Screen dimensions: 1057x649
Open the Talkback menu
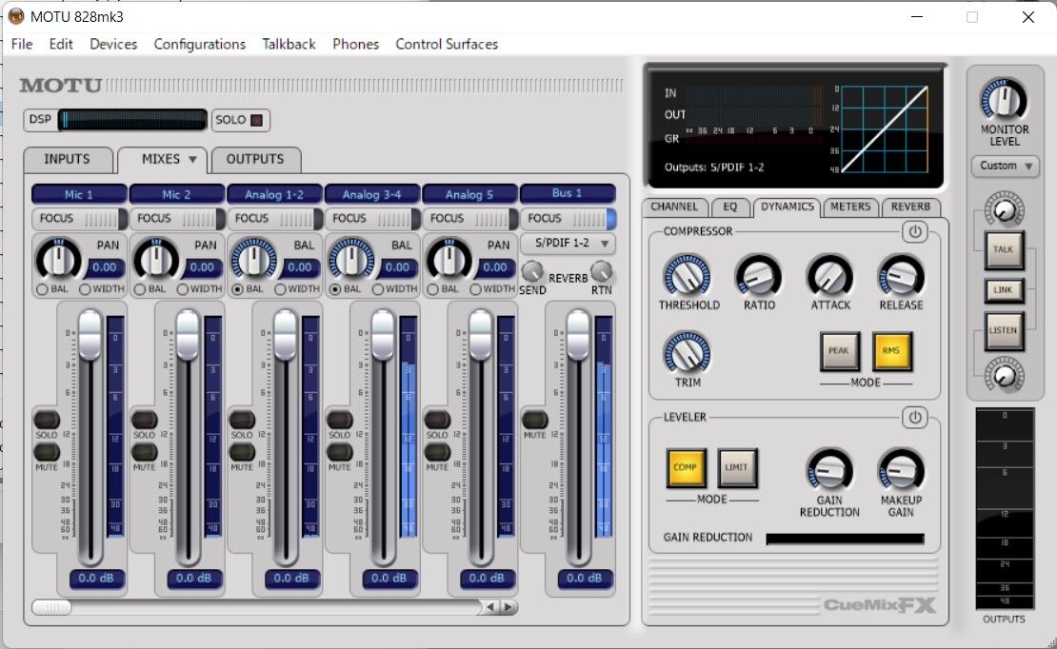point(289,44)
